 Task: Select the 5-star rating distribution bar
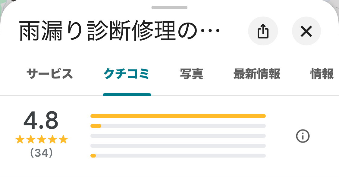coord(178,116)
